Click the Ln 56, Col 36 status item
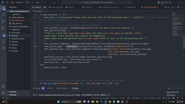Viewport: 185px width, 104px height. (x=99, y=98)
